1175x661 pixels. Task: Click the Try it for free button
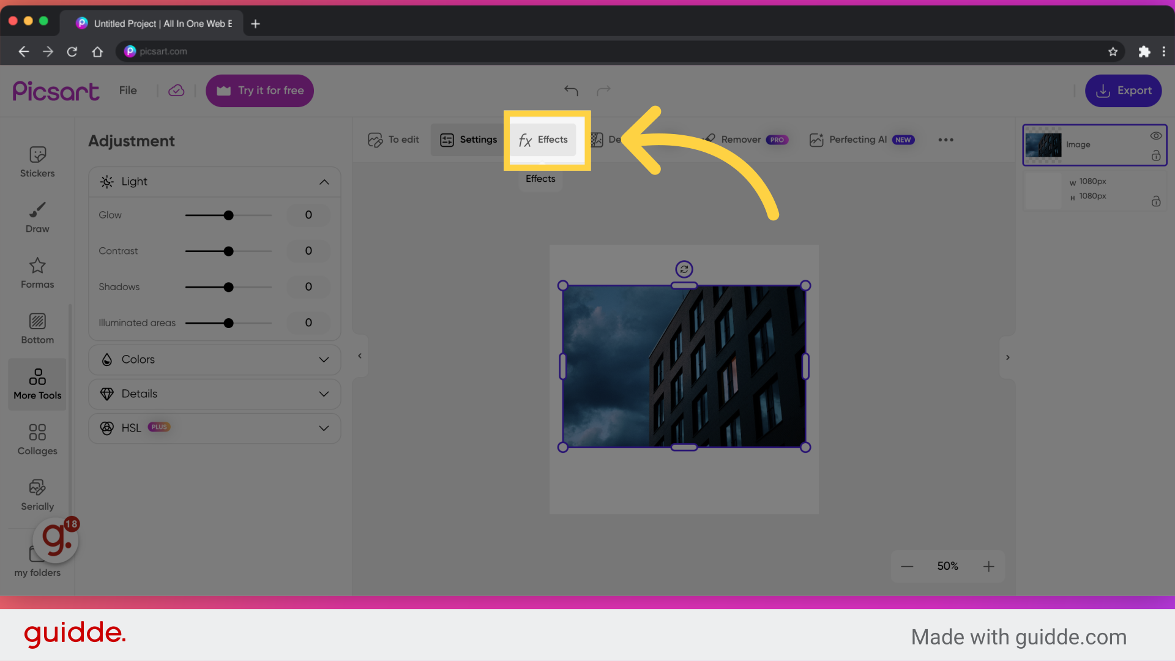(259, 91)
